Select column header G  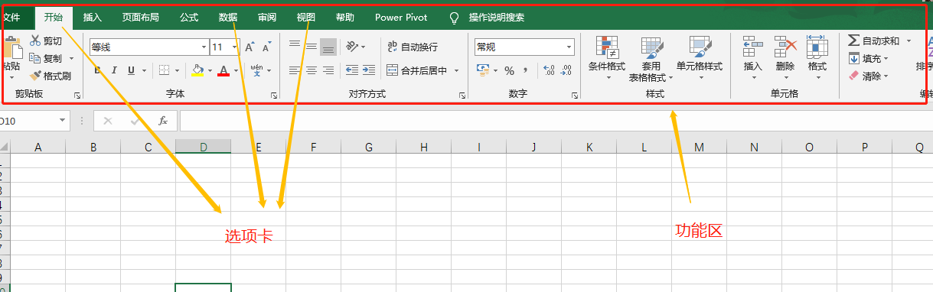pos(369,147)
